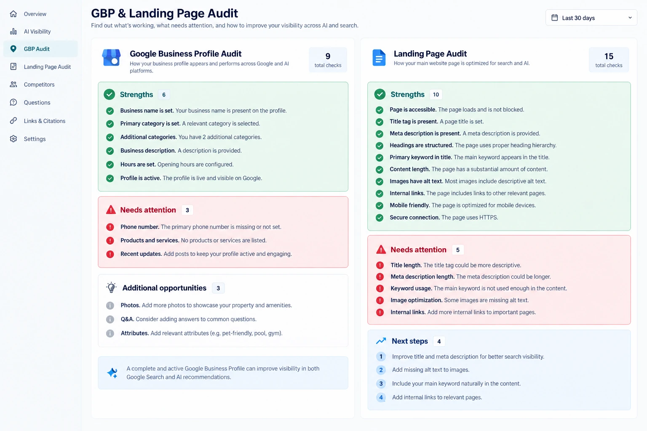Viewport: 647px width, 431px height.
Task: Click the blue document icon beside Landing Page Audit heading
Action: pos(379,58)
